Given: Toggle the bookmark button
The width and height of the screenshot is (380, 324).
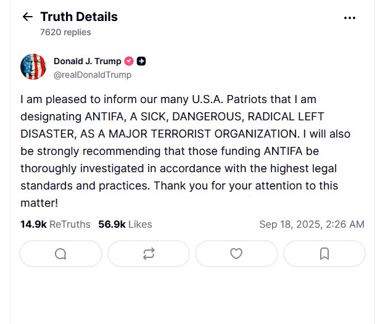Looking at the screenshot, I should click(x=324, y=254).
